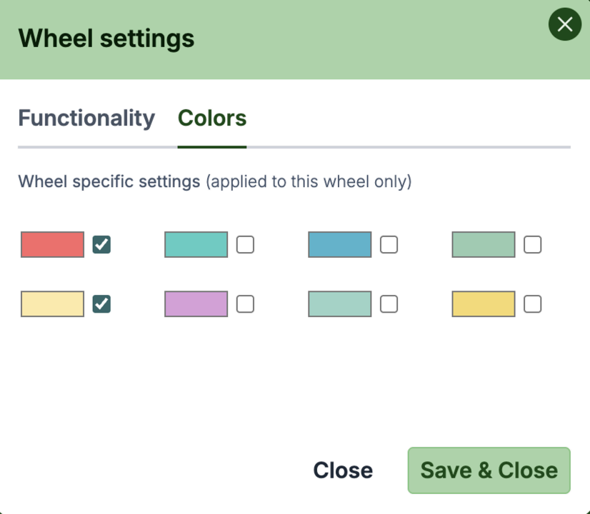Viewport: 590px width, 514px height.
Task: Select the sage green color swatch
Action: [x=483, y=245]
